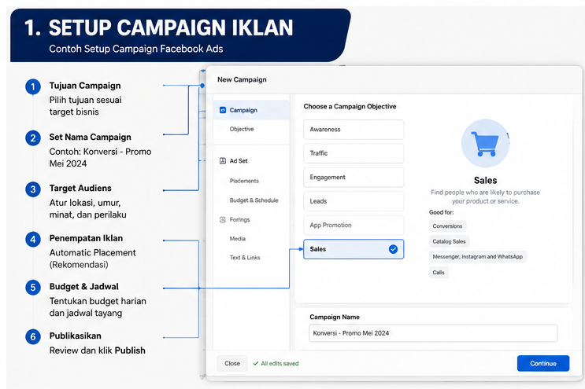Image resolution: width=585 pixels, height=389 pixels.
Task: Click the Good for: label
Action: 441,212
